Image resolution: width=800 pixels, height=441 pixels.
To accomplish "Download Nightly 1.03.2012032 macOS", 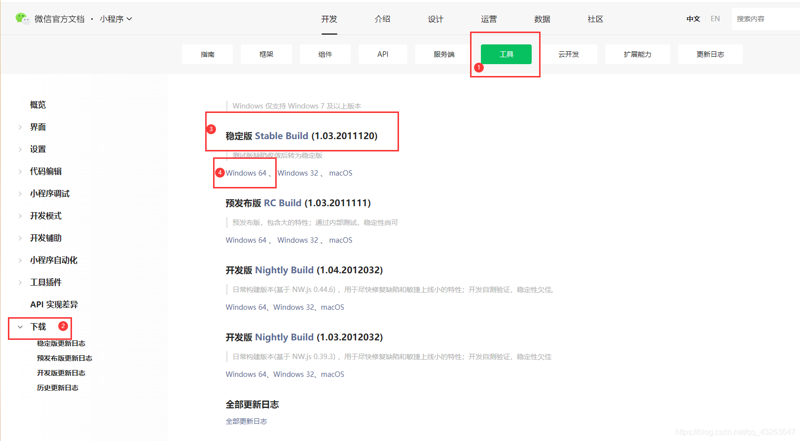I will pyautogui.click(x=332, y=374).
